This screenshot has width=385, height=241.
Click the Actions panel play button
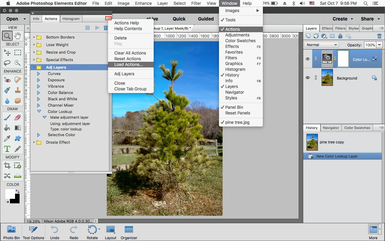point(97,28)
